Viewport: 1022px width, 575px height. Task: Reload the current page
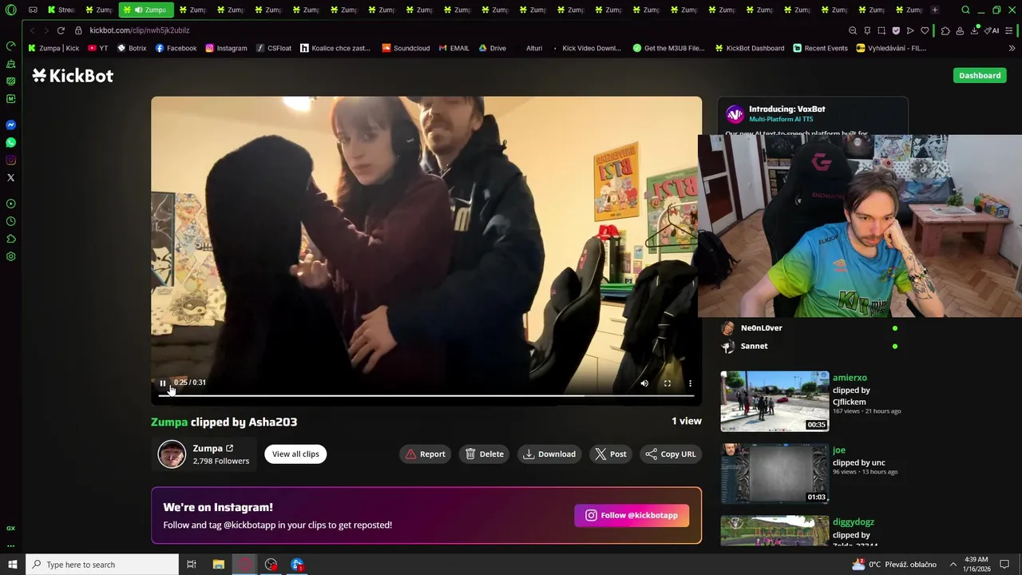coord(61,30)
